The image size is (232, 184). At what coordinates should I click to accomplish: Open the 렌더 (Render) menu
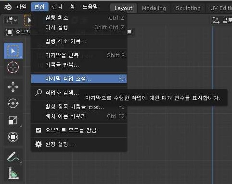point(57,7)
